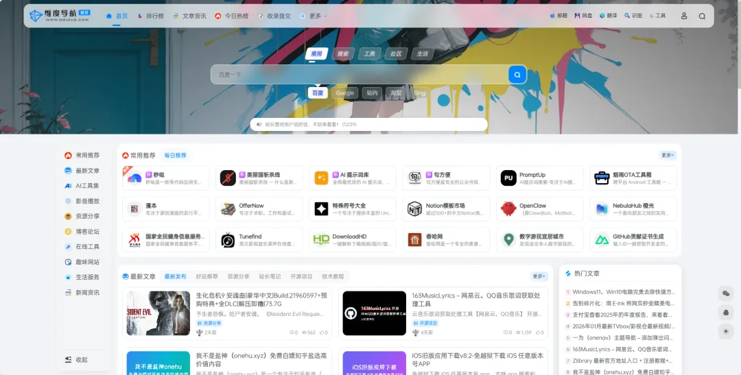Open 网盘 link in header
741x375 pixels.
pyautogui.click(x=584, y=16)
